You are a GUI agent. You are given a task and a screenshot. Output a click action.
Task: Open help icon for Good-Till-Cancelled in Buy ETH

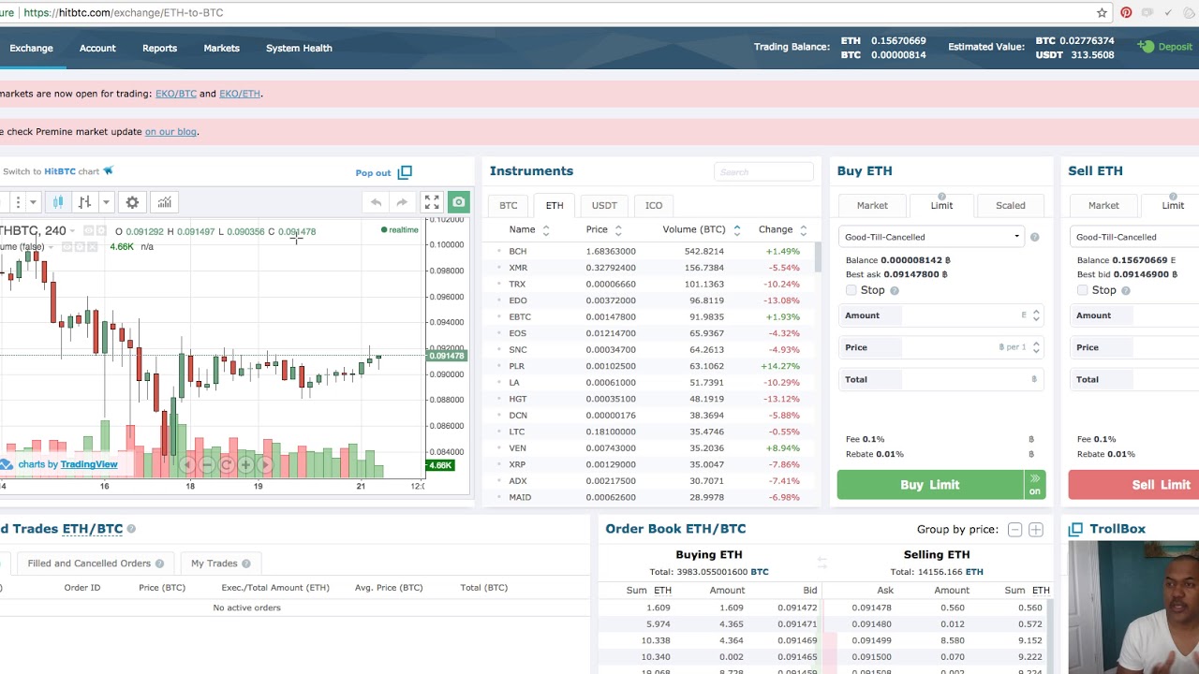[1034, 237]
